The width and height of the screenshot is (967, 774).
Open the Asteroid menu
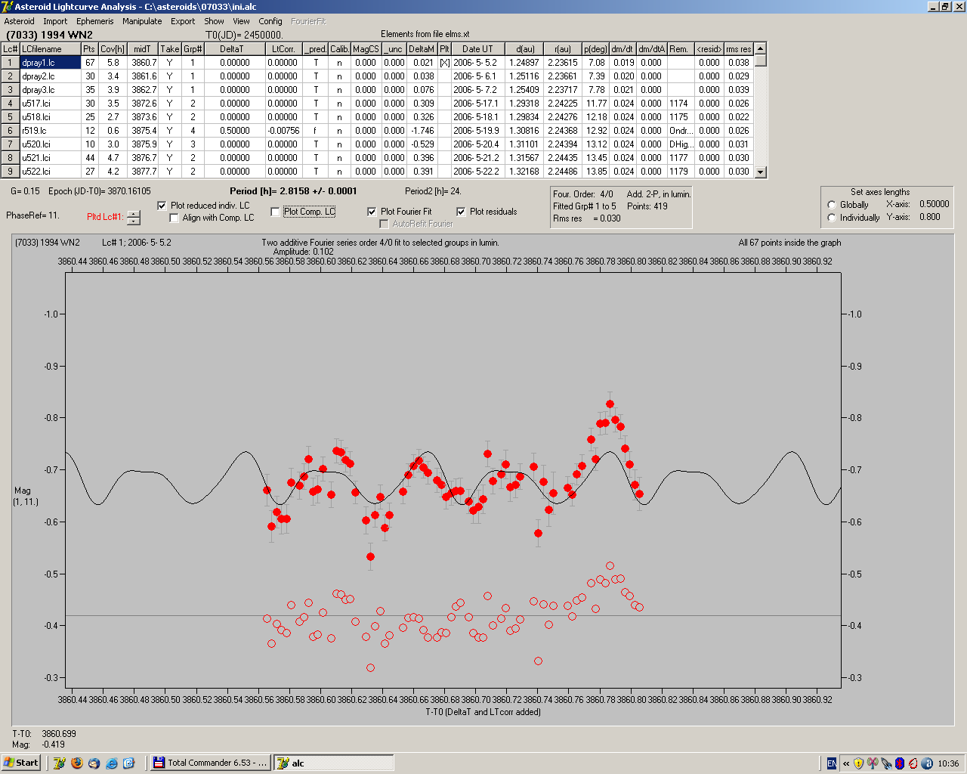point(20,21)
